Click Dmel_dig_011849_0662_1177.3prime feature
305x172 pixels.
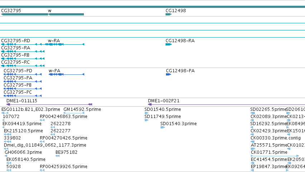pyautogui.click(x=6, y=149)
